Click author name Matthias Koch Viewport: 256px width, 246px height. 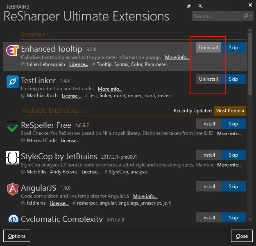[42, 96]
